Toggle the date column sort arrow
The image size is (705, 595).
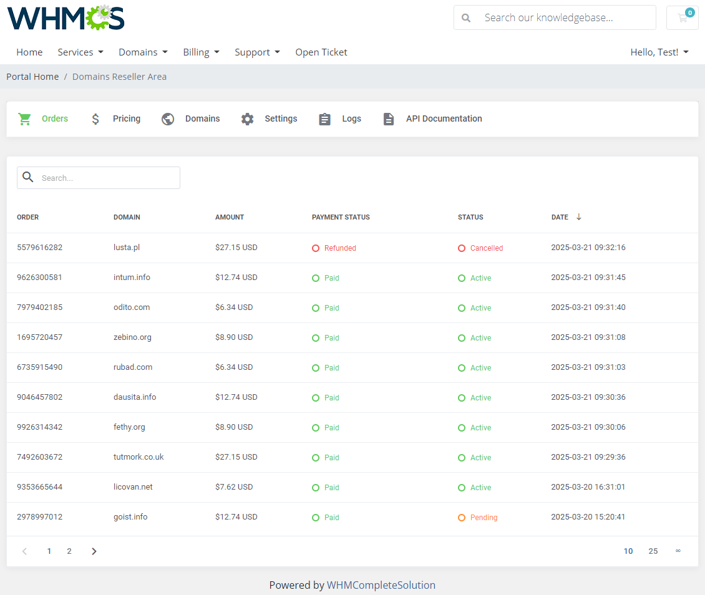coord(579,217)
